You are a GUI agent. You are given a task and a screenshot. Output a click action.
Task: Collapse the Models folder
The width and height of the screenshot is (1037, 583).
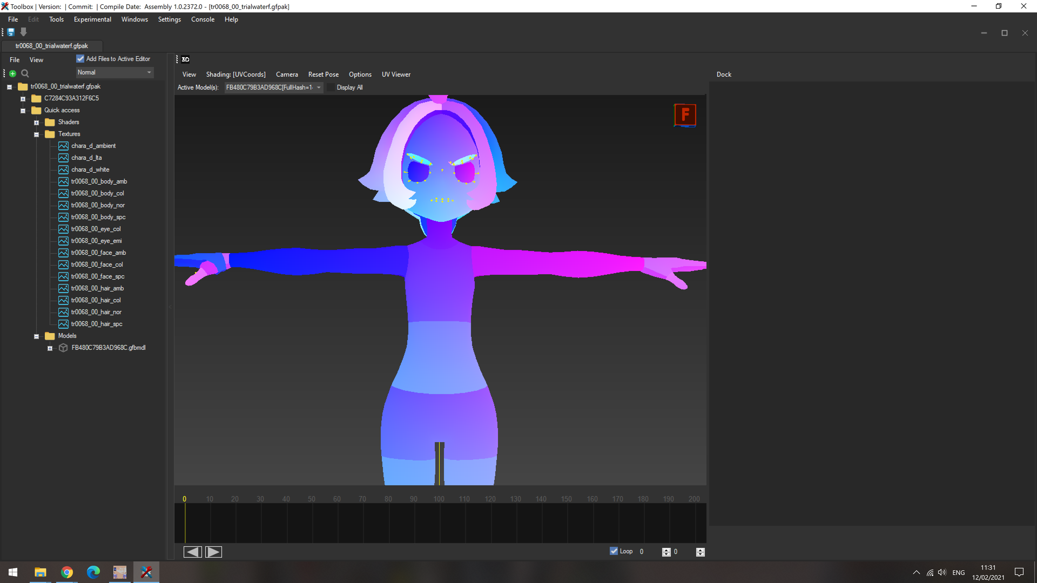pyautogui.click(x=36, y=336)
